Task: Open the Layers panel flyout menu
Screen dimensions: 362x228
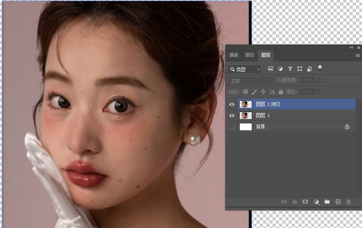Action: click(358, 55)
